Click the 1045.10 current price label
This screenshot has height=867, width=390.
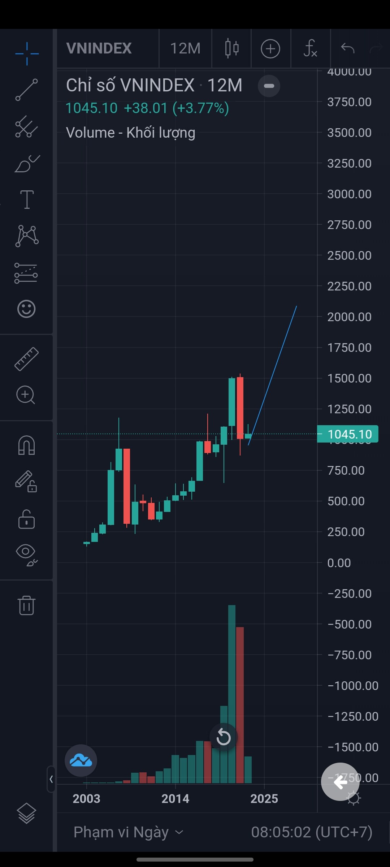348,434
